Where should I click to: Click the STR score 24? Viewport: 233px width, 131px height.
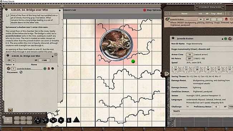pos(175,69)
